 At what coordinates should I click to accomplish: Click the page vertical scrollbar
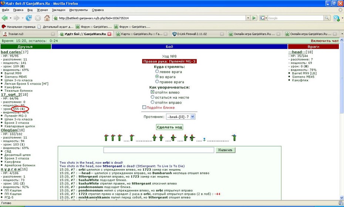click(342, 119)
